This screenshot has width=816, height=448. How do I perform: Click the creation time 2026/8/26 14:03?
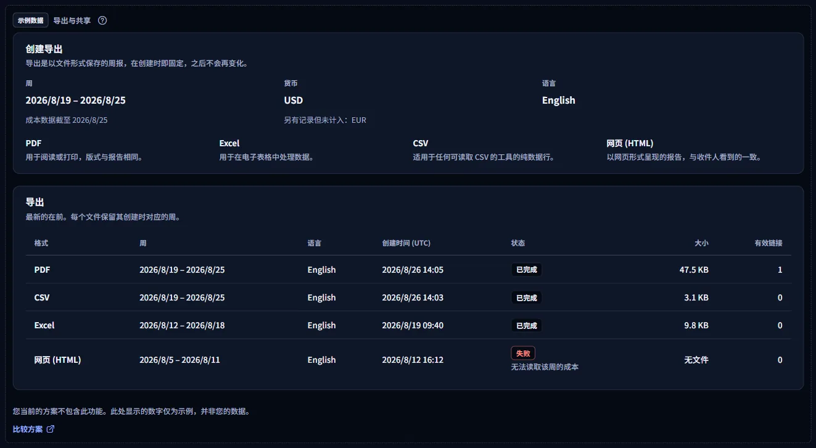(x=413, y=297)
